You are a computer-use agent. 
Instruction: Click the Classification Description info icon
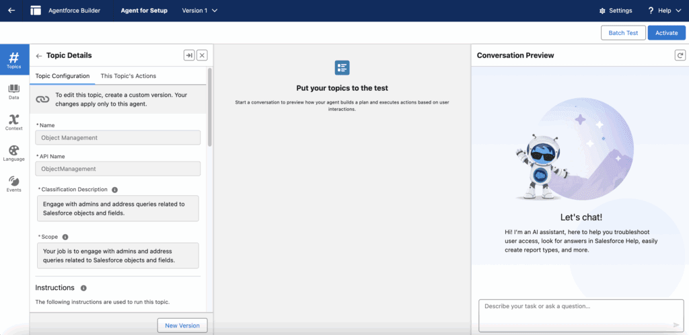[x=114, y=190]
